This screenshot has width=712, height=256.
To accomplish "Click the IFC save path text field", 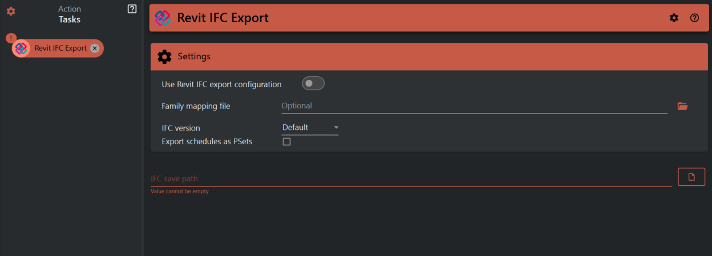I will click(x=411, y=179).
